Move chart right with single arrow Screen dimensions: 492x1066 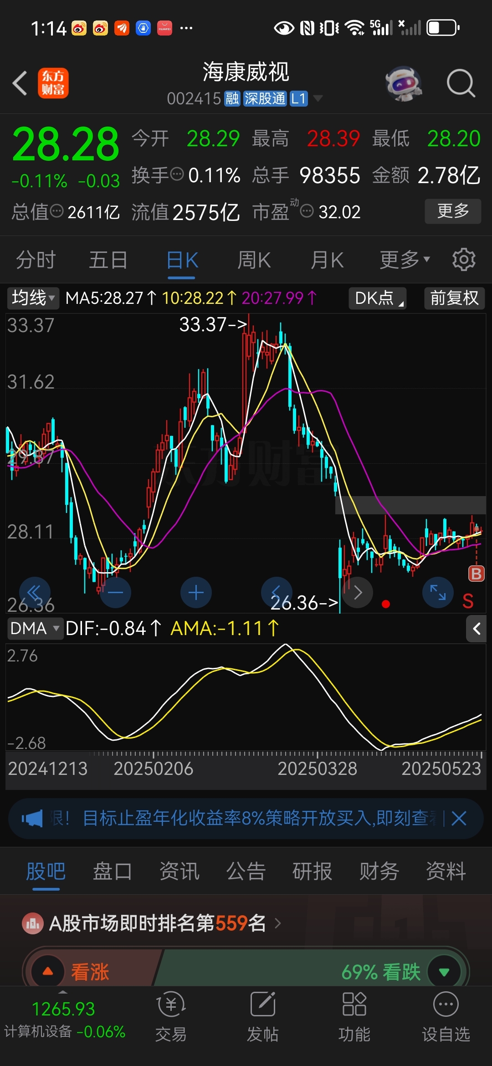point(358,592)
